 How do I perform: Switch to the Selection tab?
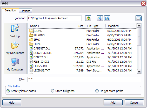click(x=10, y=10)
